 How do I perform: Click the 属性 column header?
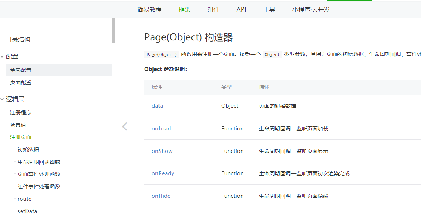click(157, 87)
